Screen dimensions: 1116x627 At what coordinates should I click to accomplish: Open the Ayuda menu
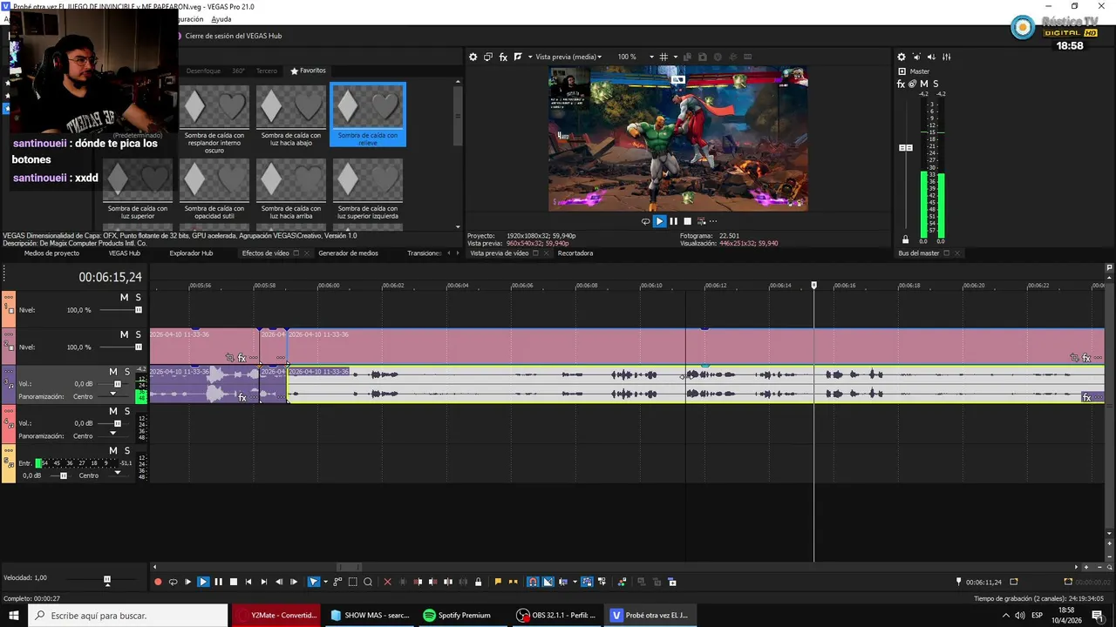(221, 19)
